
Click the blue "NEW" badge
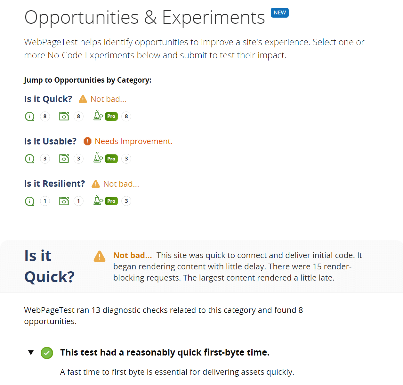point(279,12)
